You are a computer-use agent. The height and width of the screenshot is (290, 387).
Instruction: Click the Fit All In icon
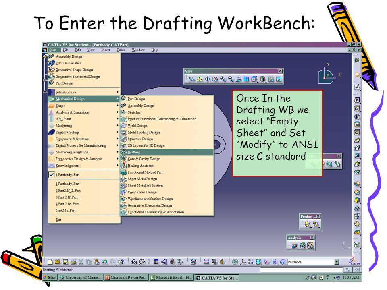(x=200, y=79)
